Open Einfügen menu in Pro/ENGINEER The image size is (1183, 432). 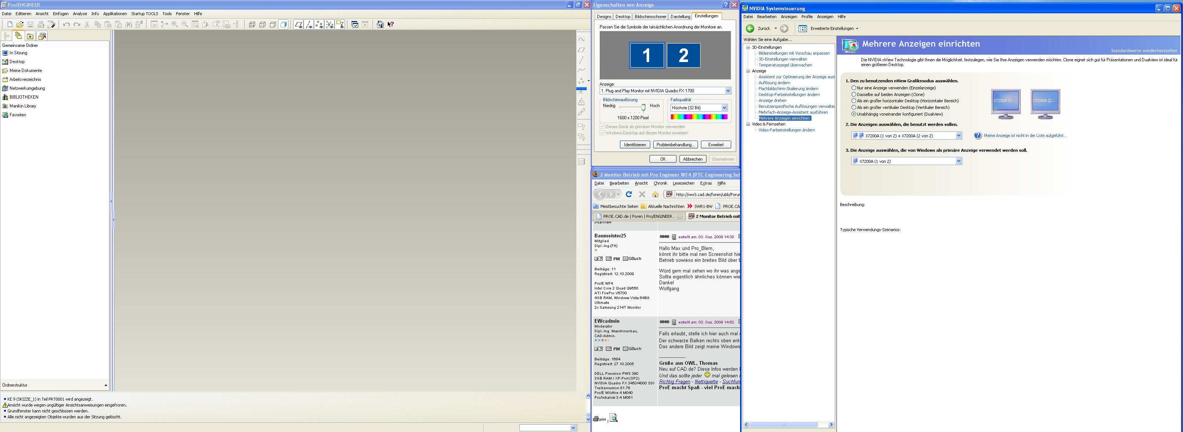tap(61, 14)
